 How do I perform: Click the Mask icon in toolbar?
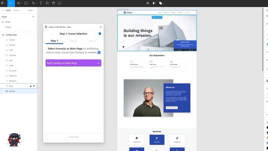tap(154, 3)
